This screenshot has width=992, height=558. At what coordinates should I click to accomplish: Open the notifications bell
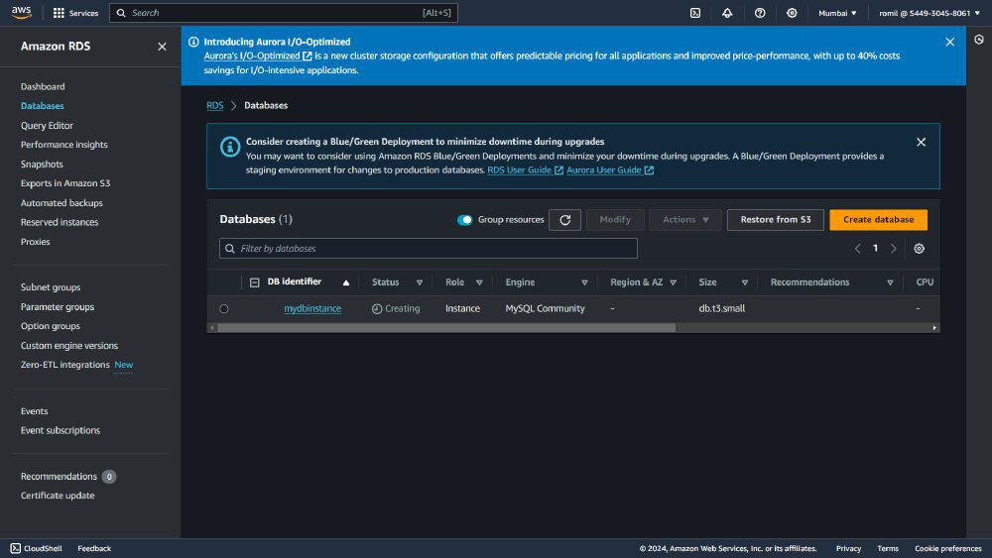click(x=727, y=13)
